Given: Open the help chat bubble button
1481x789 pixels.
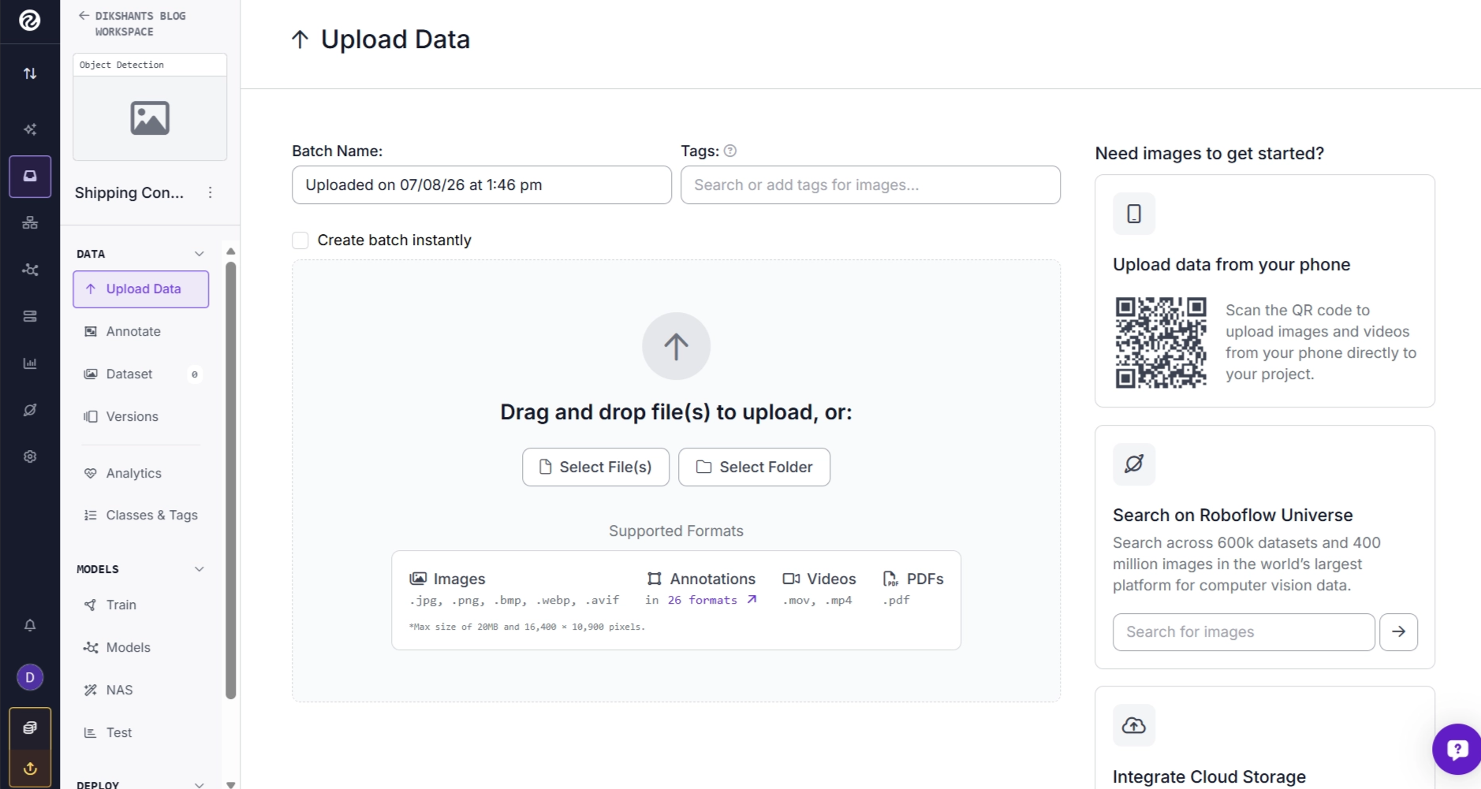Looking at the screenshot, I should coord(1457,749).
